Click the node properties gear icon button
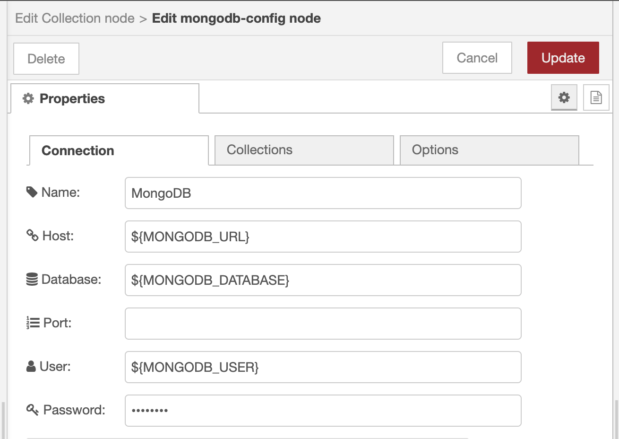This screenshot has height=439, width=619. [564, 97]
